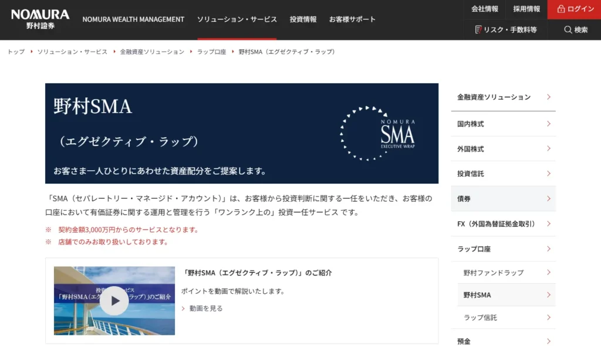Open 国内株式 in sidebar

tap(503, 124)
